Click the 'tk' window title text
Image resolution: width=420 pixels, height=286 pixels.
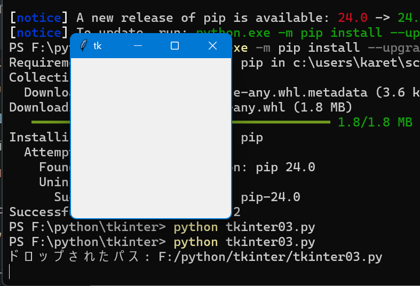(97, 46)
